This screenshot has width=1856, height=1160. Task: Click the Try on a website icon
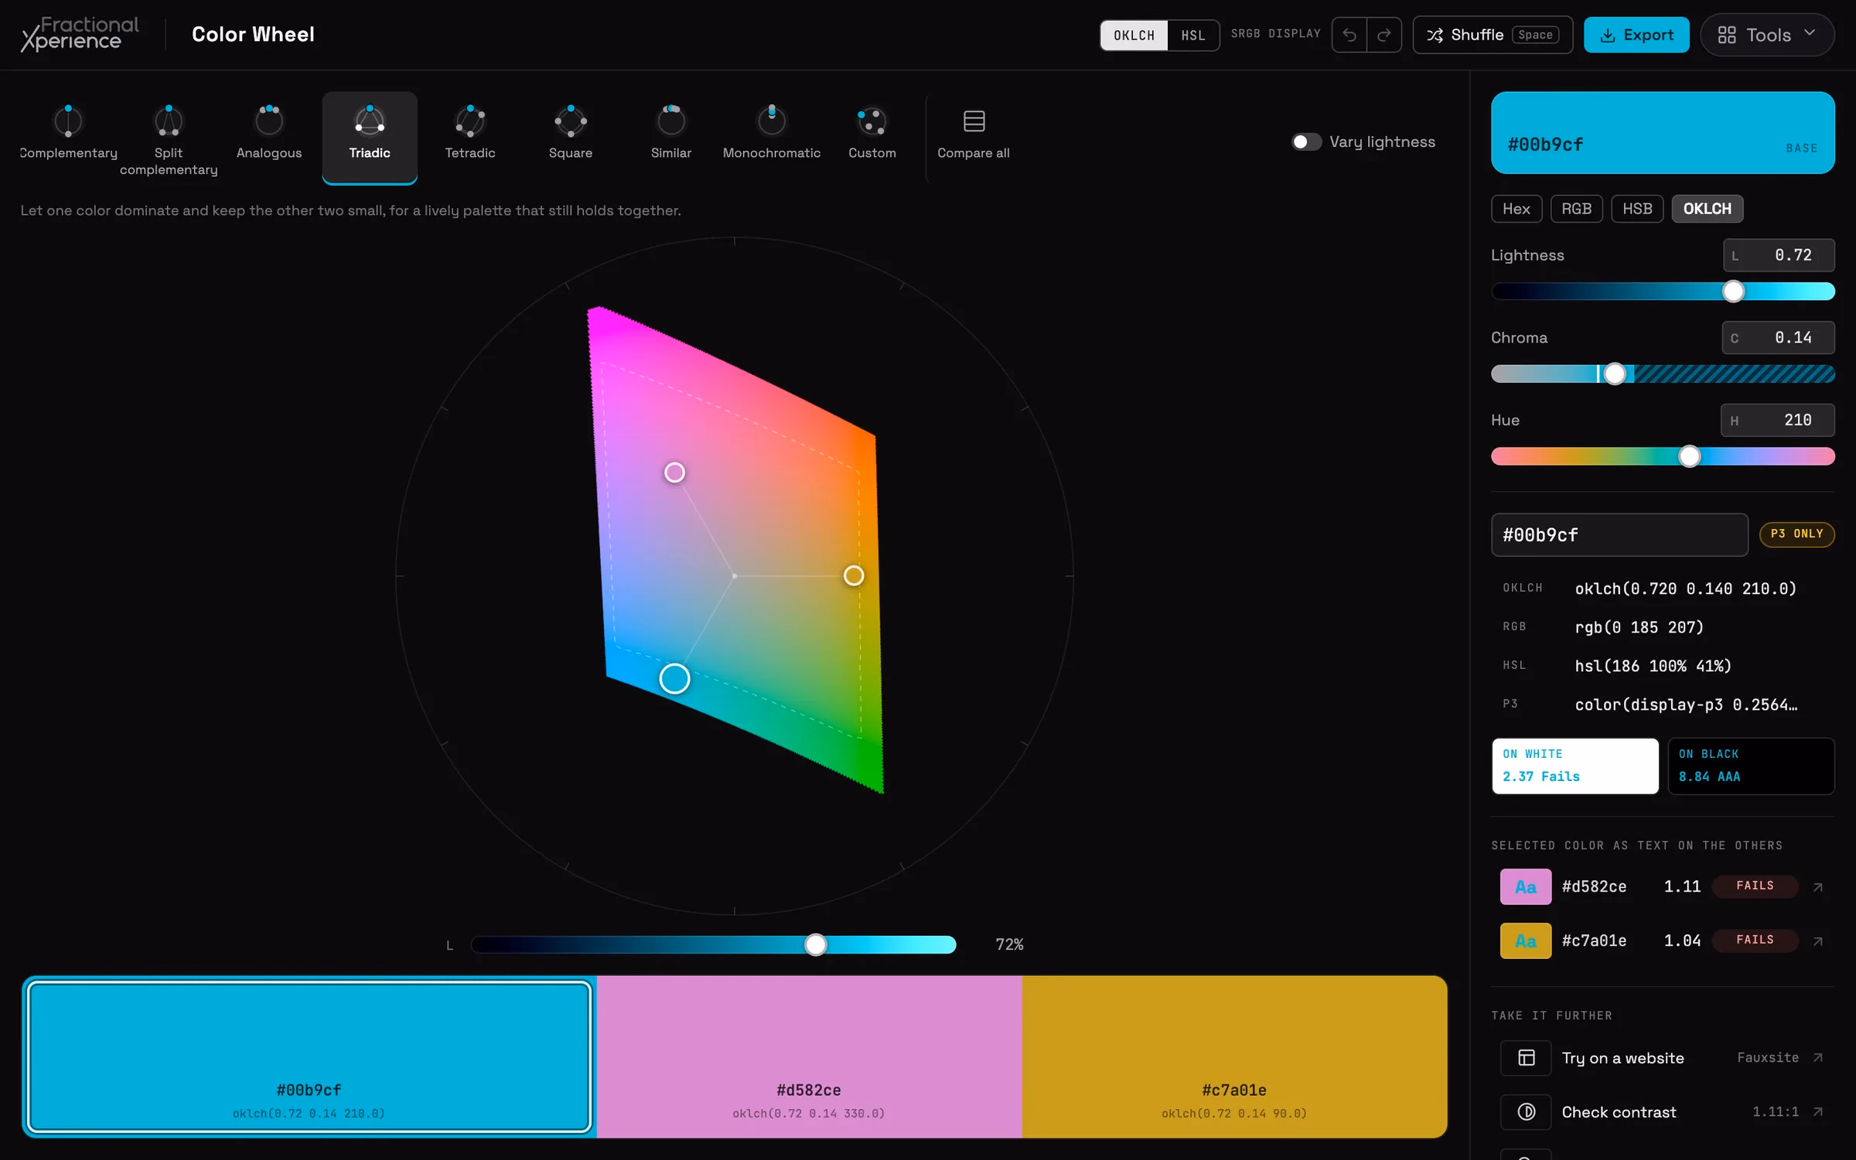1526,1058
